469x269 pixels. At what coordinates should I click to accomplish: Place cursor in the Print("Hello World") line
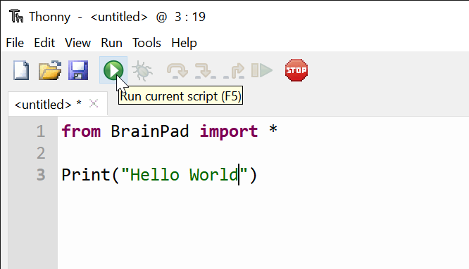159,175
